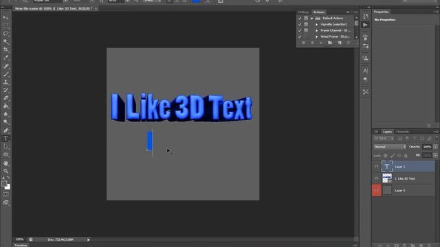Hide Layer 0 with red eye

[x=376, y=190]
